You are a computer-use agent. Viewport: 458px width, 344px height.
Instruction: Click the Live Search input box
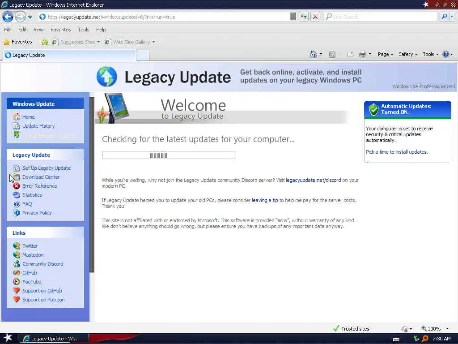[381, 17]
